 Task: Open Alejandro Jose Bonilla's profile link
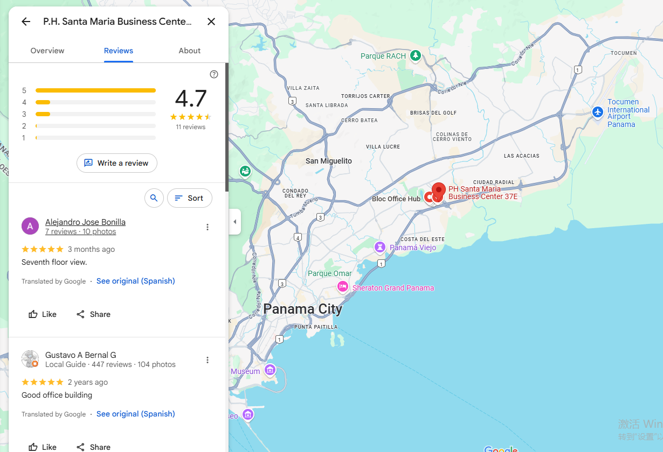(85, 222)
